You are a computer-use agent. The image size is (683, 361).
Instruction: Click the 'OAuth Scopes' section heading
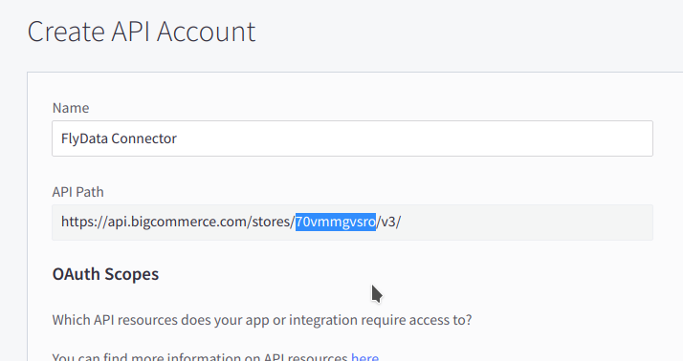[105, 274]
